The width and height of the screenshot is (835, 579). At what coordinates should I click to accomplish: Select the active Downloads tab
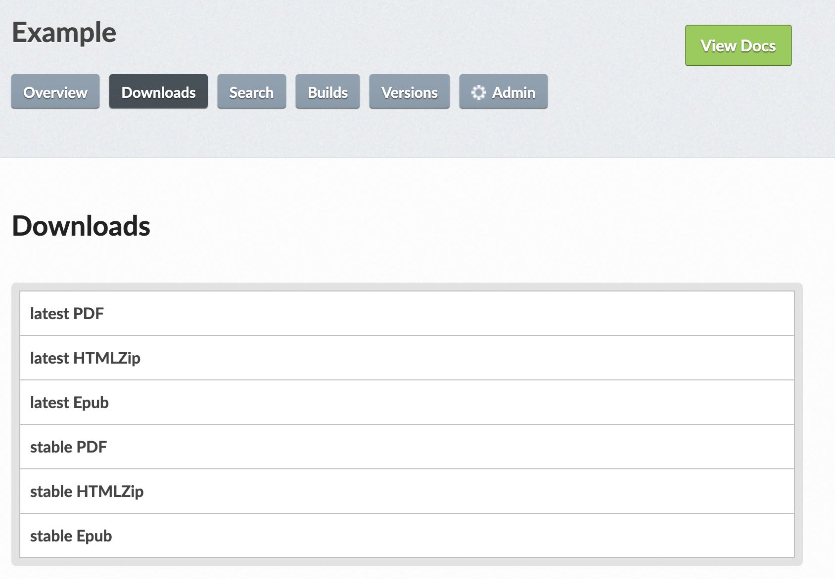158,92
